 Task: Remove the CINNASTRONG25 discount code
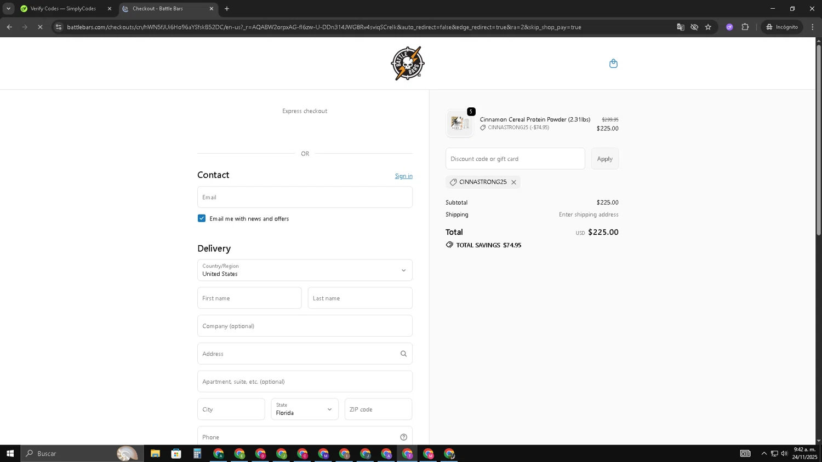point(513,182)
